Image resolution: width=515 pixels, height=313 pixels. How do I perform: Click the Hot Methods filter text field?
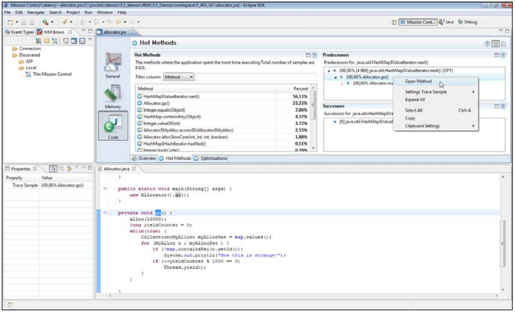coord(256,77)
